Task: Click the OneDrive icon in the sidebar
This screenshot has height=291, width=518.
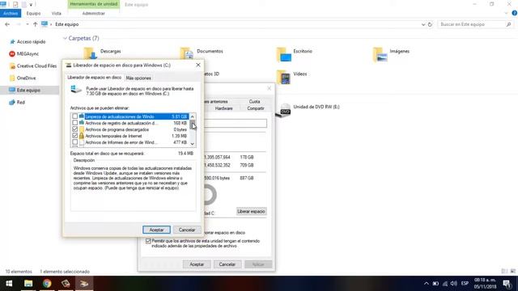Action: tap(12, 78)
